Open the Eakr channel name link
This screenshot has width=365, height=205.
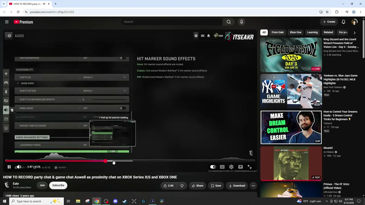[x=16, y=184]
